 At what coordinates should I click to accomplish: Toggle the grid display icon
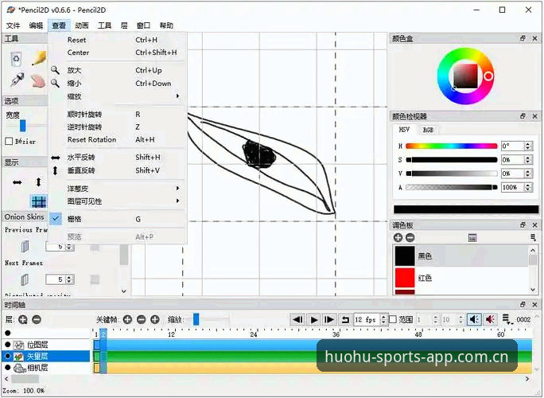(x=38, y=201)
